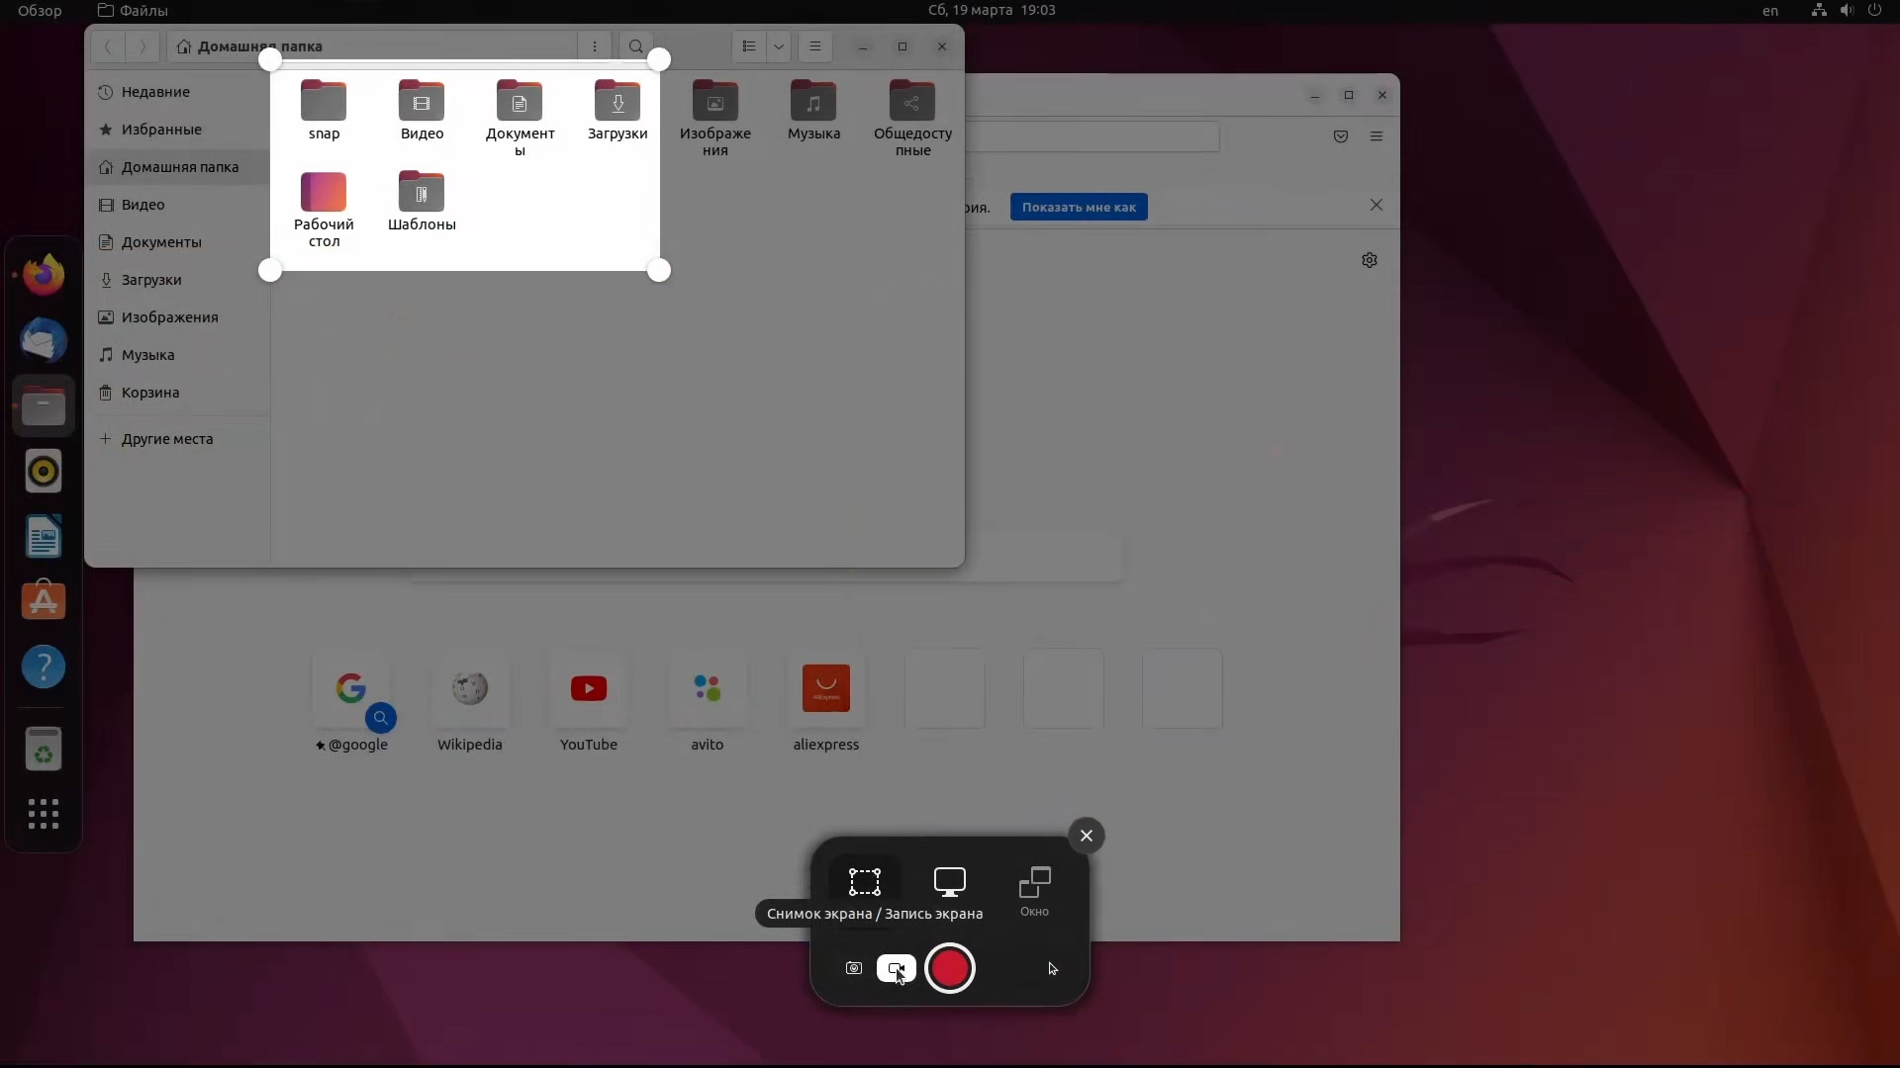Open the Рабочий стол folder

click(324, 210)
